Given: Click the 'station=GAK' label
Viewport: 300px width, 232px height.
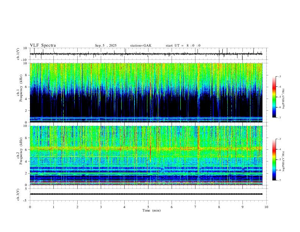Looking at the screenshot, I should (x=141, y=45).
